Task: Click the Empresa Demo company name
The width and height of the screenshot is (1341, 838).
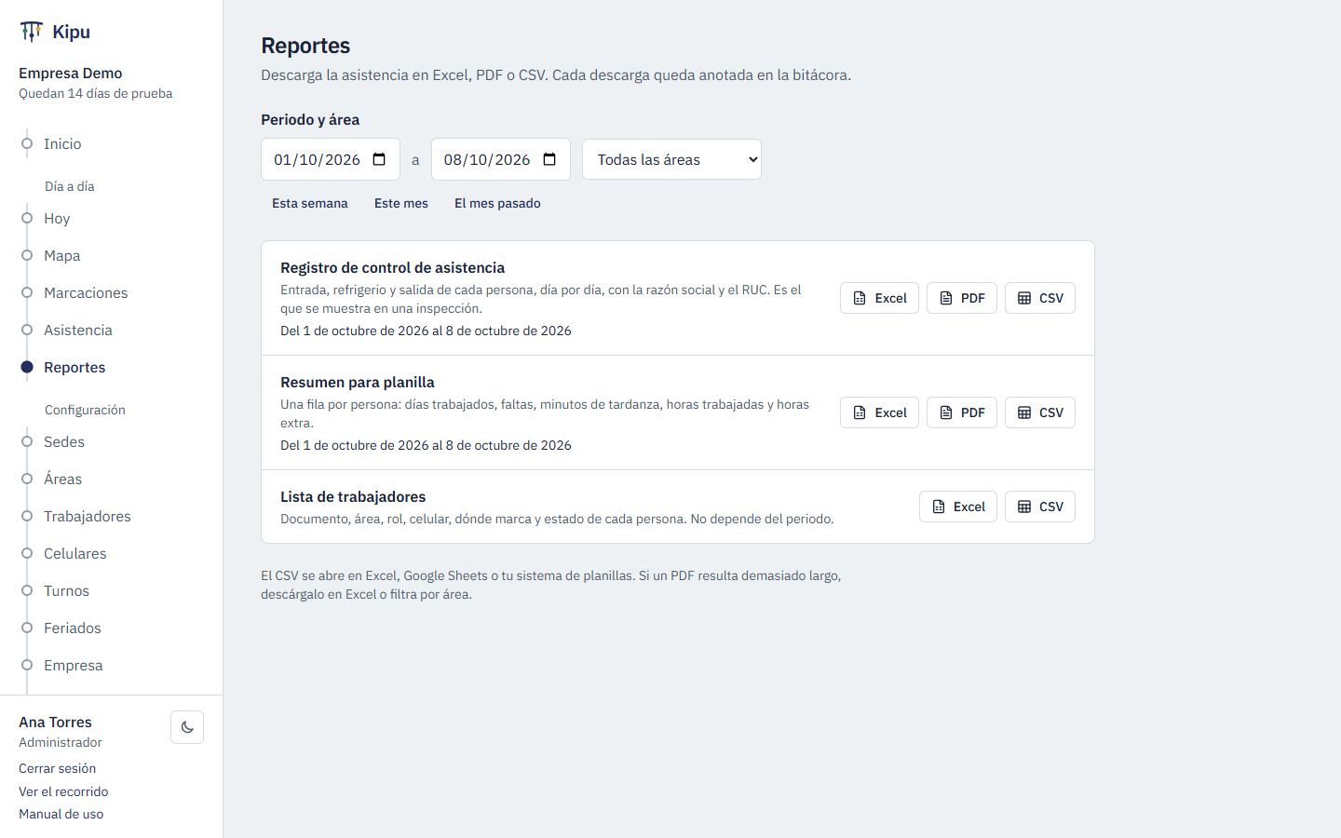Action: pyautogui.click(x=71, y=73)
